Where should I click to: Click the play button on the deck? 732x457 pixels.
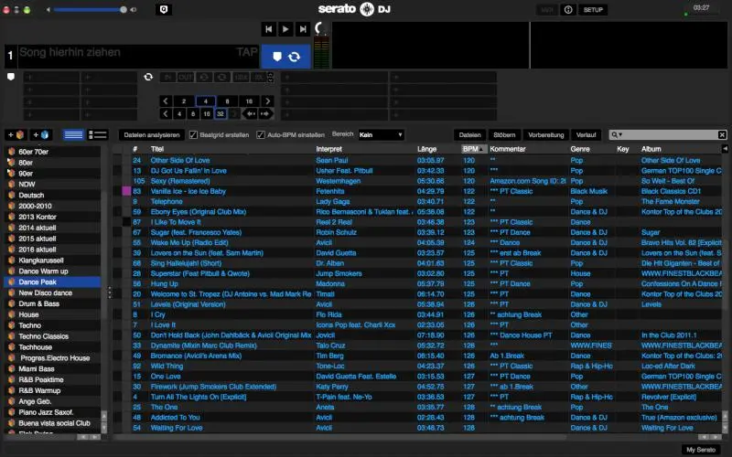tap(285, 29)
